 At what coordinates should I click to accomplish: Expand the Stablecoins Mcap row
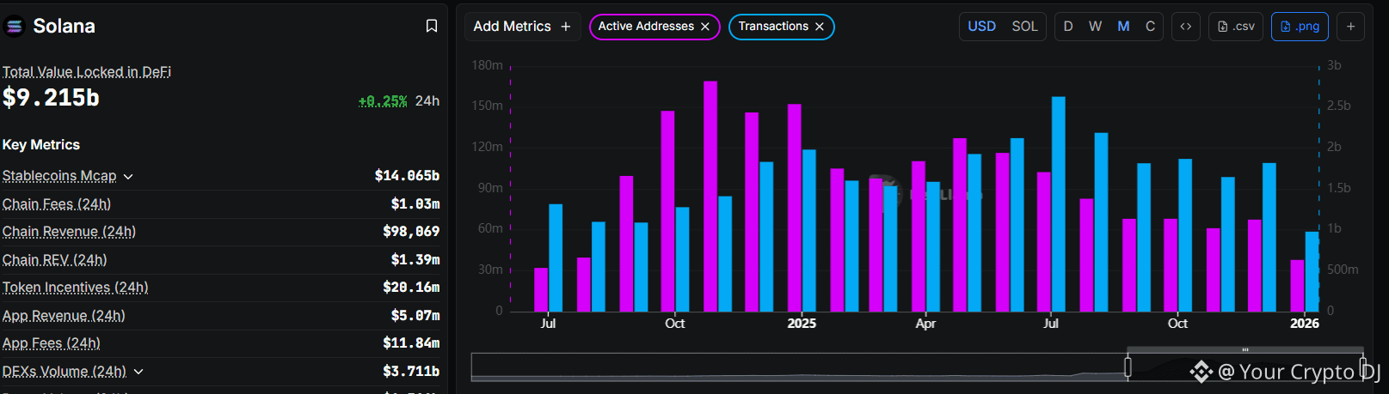[x=128, y=177]
